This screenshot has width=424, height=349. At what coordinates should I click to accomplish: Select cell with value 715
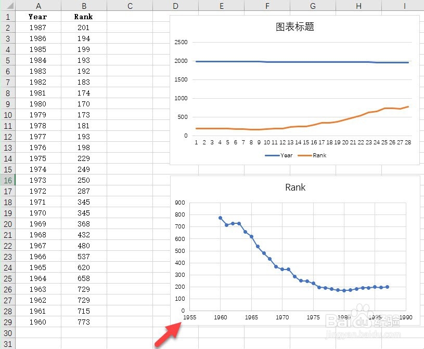click(x=84, y=311)
